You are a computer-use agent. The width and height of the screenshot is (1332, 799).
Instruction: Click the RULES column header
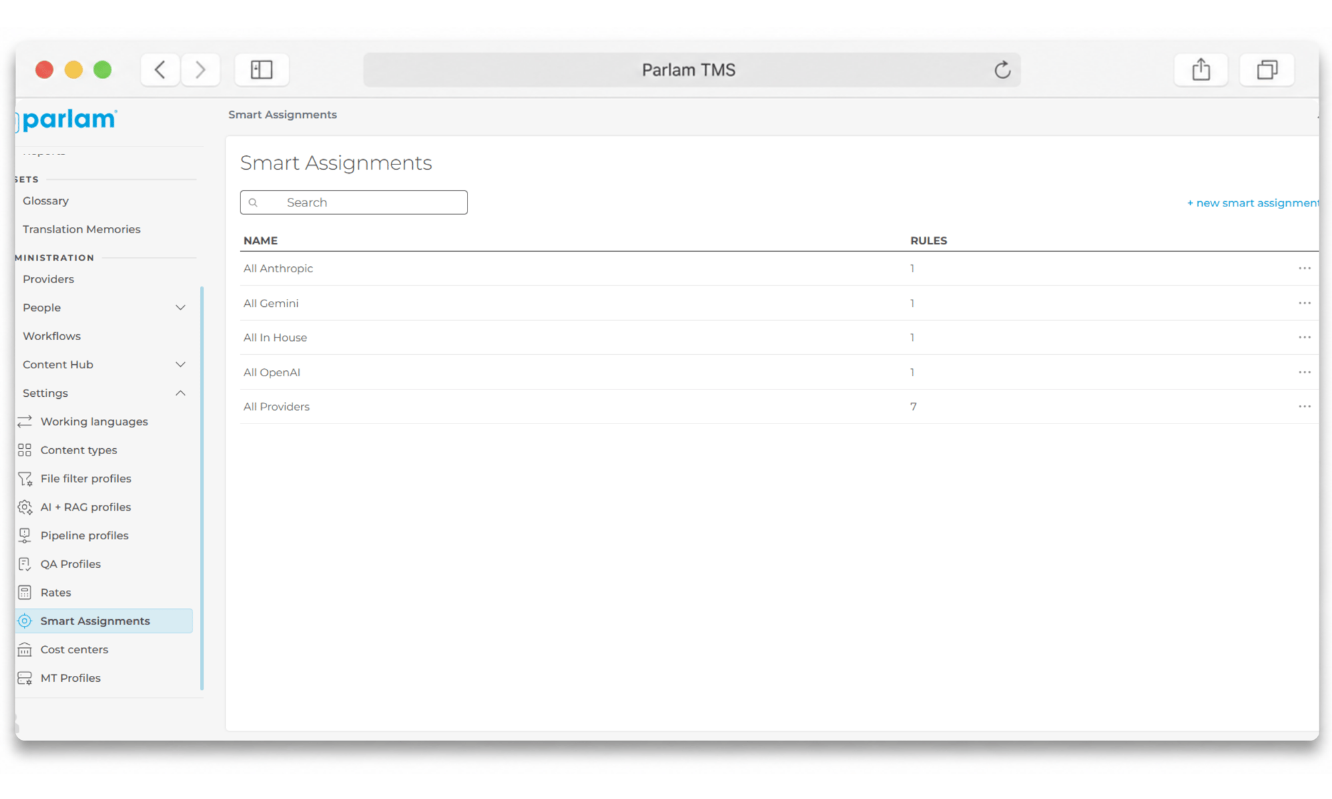[928, 240]
